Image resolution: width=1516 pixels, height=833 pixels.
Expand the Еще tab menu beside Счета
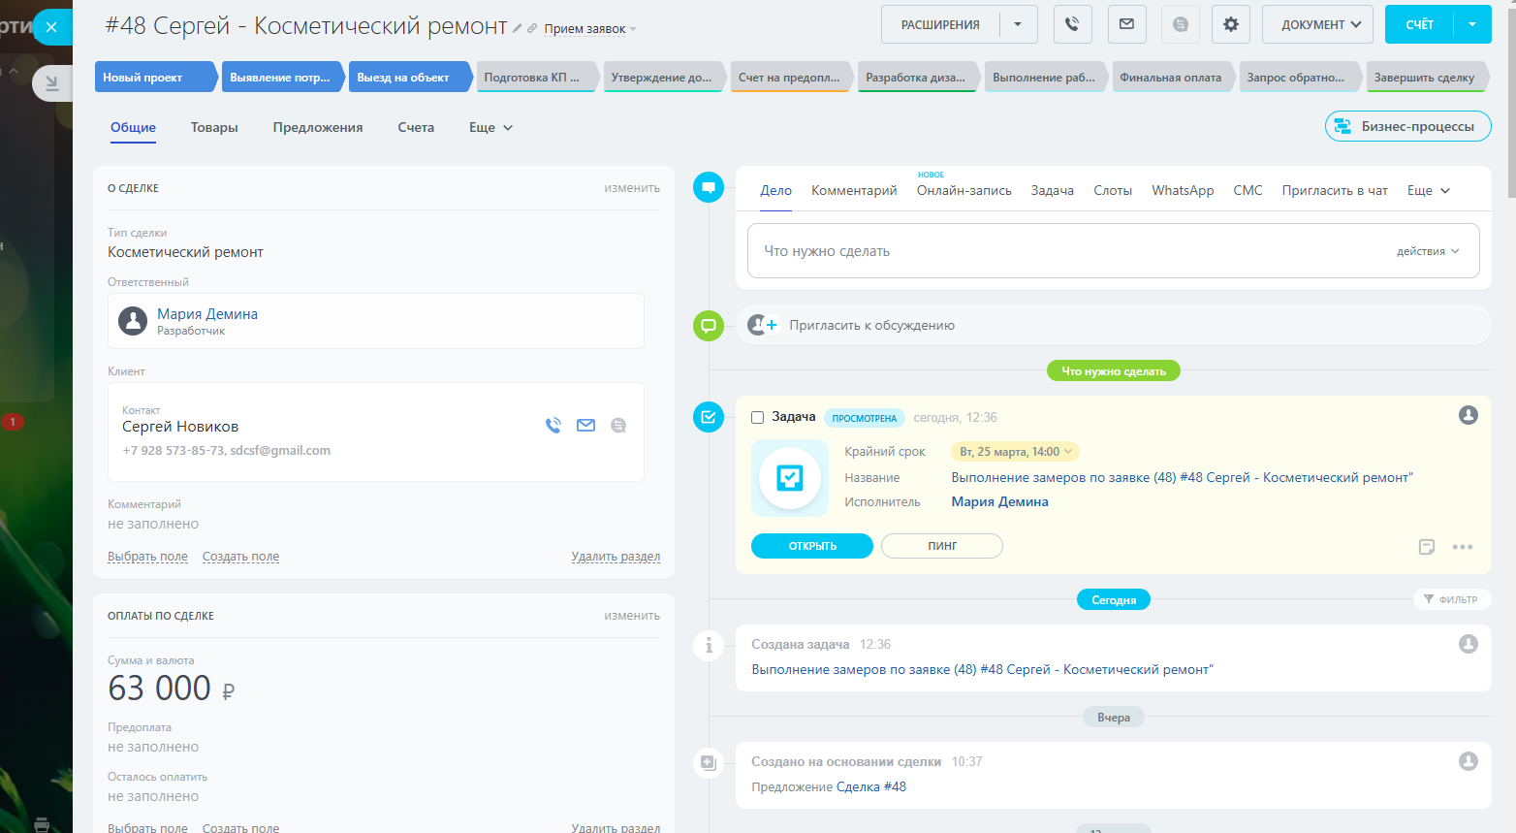click(490, 128)
